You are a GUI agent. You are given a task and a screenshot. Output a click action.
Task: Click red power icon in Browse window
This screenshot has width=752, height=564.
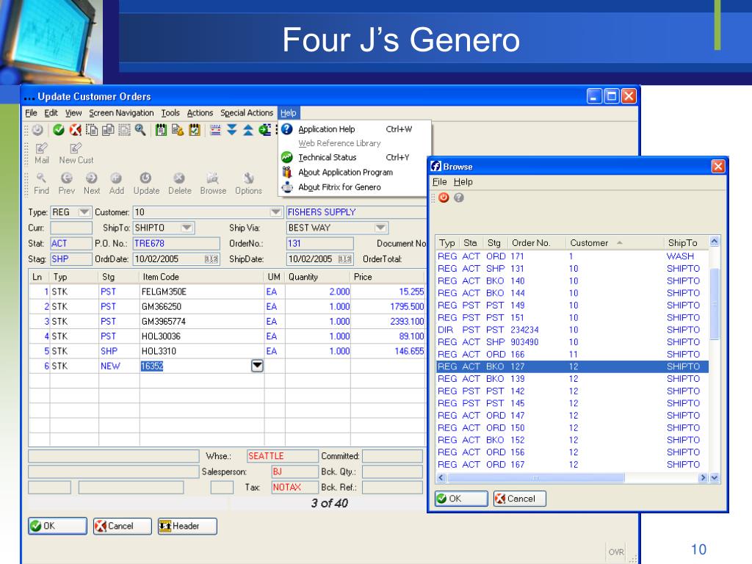[444, 198]
